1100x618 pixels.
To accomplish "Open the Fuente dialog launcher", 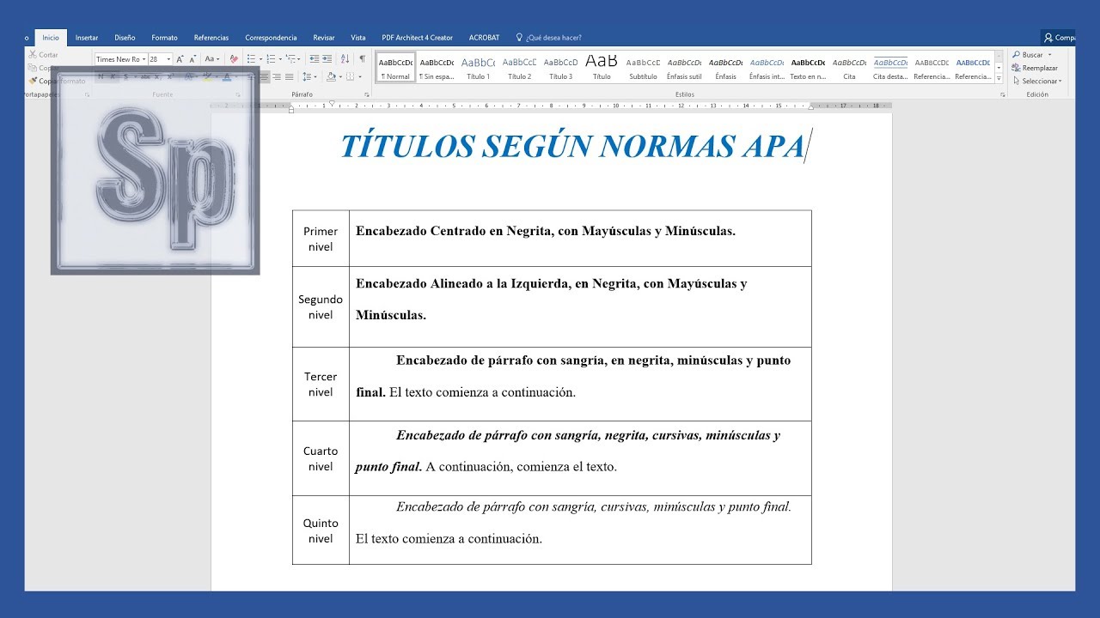I will point(238,94).
